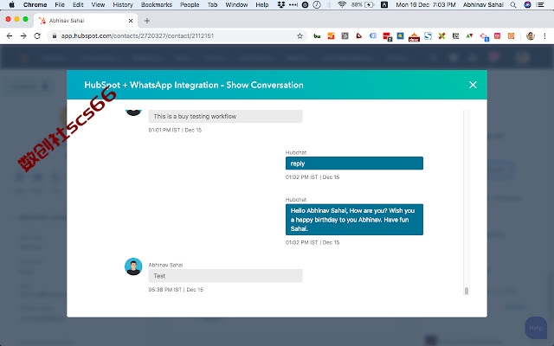The height and width of the screenshot is (346, 554).
Task: Open Spotlight search magnifier
Action: click(513, 4)
